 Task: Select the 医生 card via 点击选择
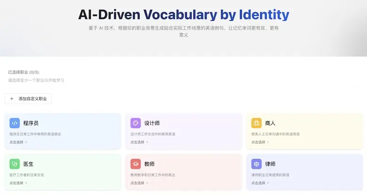coord(18,183)
